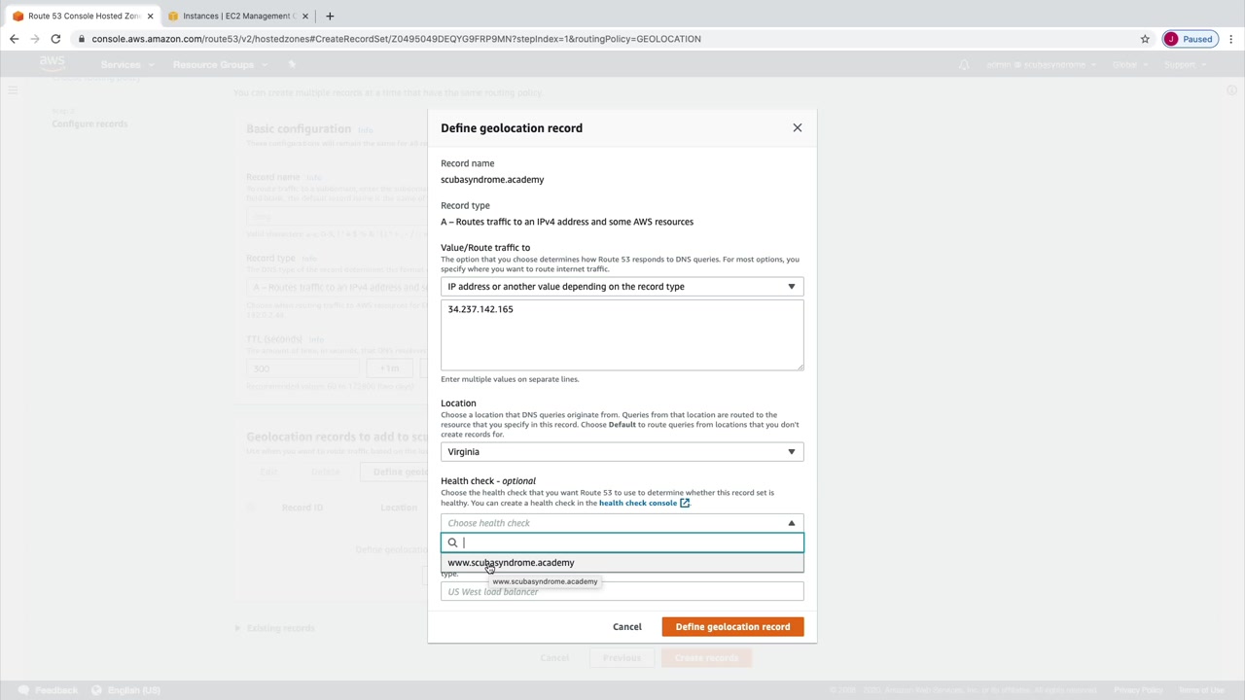
Task: Open a new browser tab
Action: tap(330, 16)
